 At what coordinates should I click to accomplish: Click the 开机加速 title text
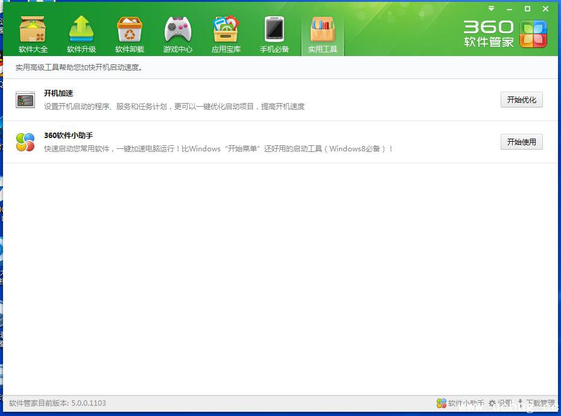pos(59,93)
